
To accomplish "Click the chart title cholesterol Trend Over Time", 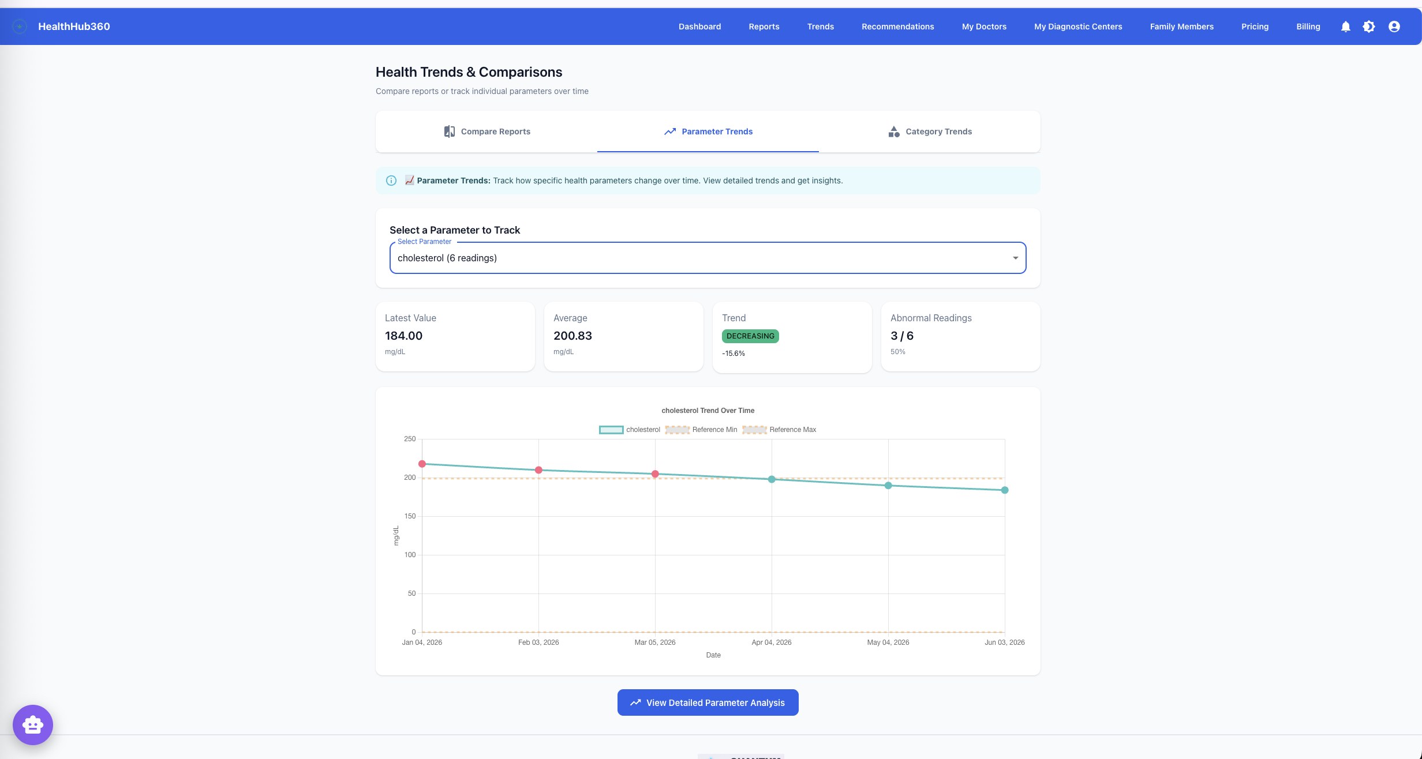I will (x=708, y=411).
